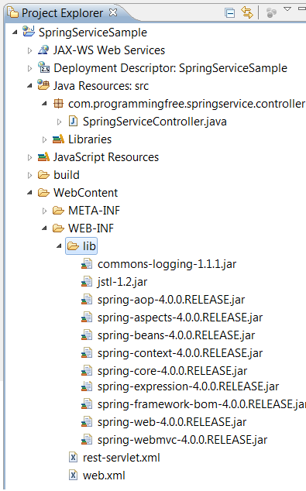Select spring-beans-4.0.0.RELEASE.jar
The image size is (306, 491).
pos(176,335)
